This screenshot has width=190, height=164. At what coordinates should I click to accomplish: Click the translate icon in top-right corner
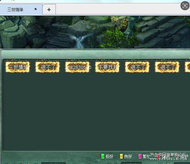click(x=185, y=6)
